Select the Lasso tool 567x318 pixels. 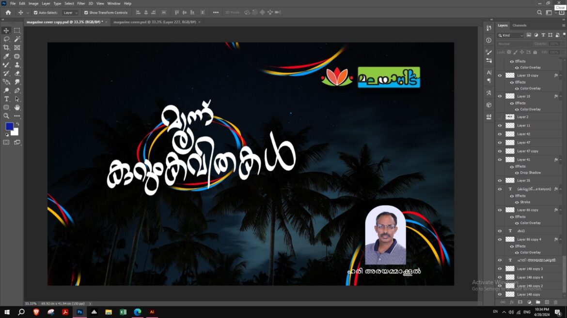tap(6, 39)
